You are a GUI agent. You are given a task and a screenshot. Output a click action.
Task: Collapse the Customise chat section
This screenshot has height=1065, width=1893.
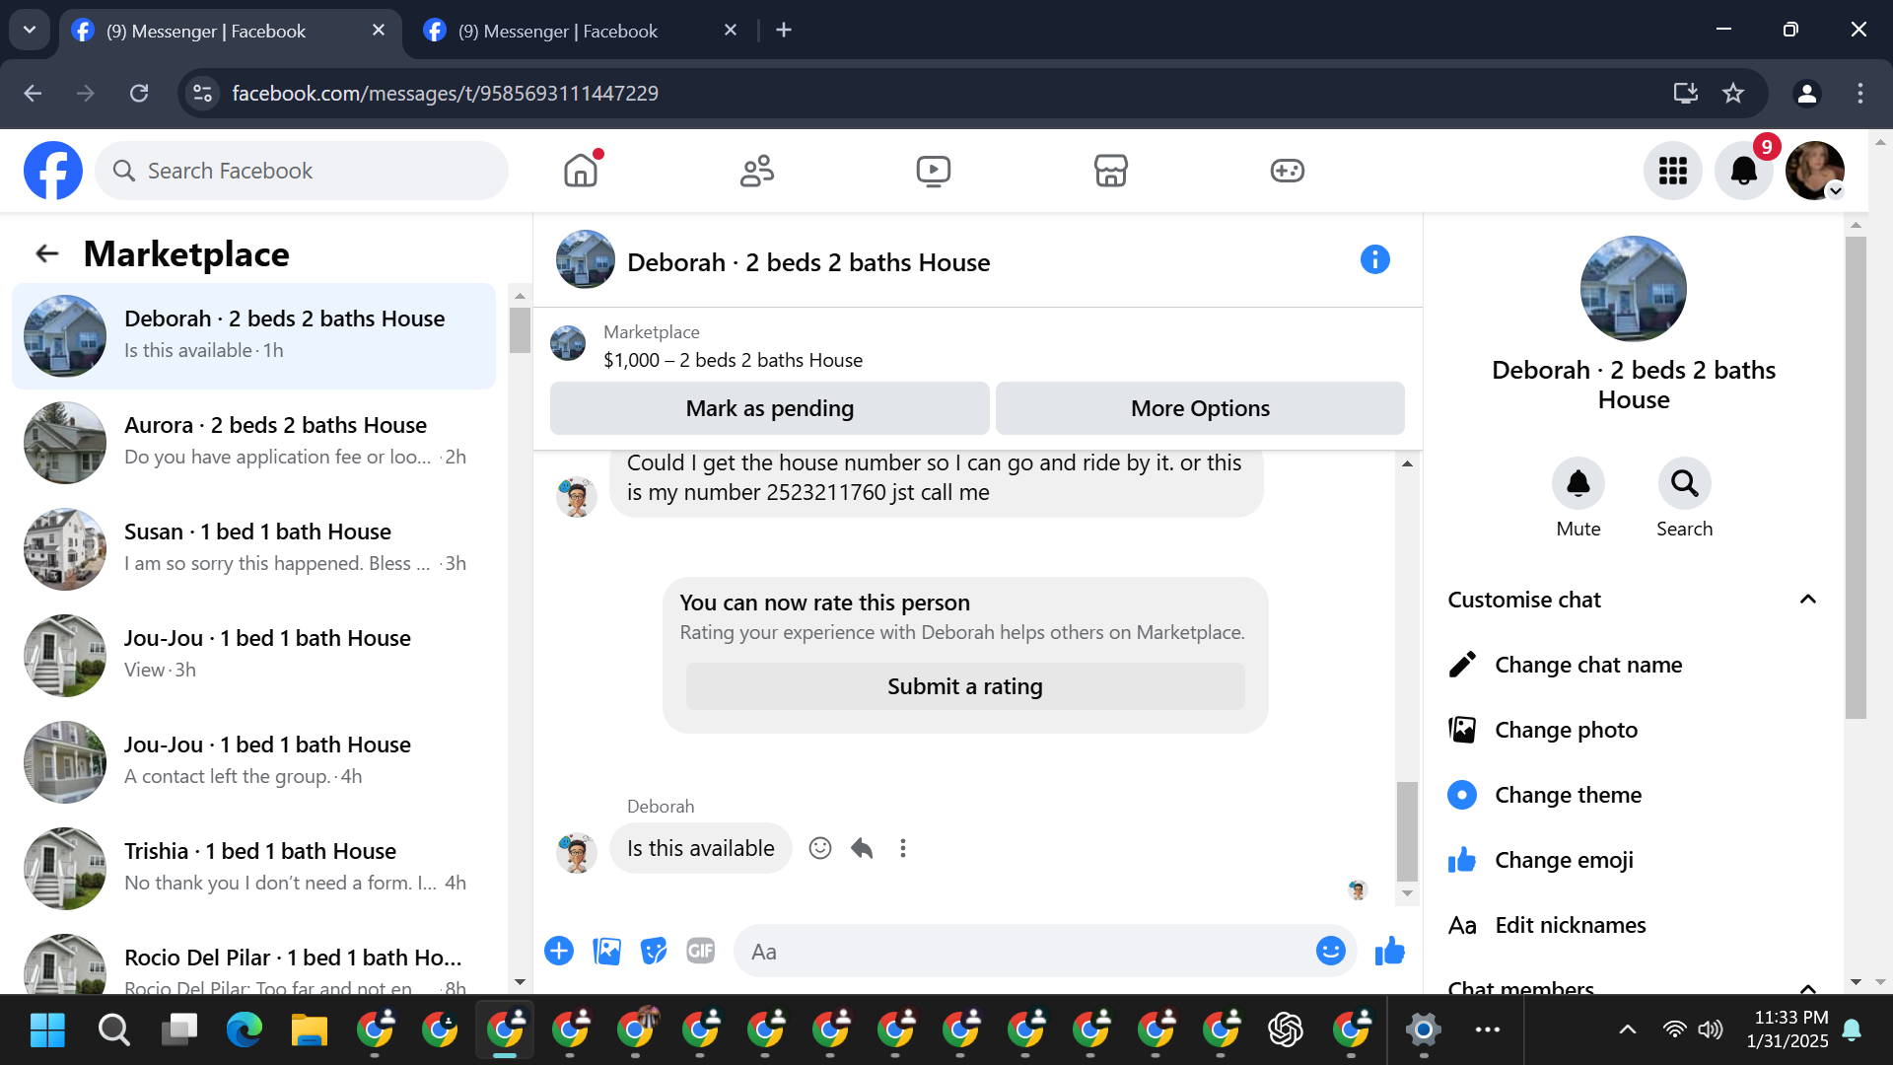pos(1634,600)
